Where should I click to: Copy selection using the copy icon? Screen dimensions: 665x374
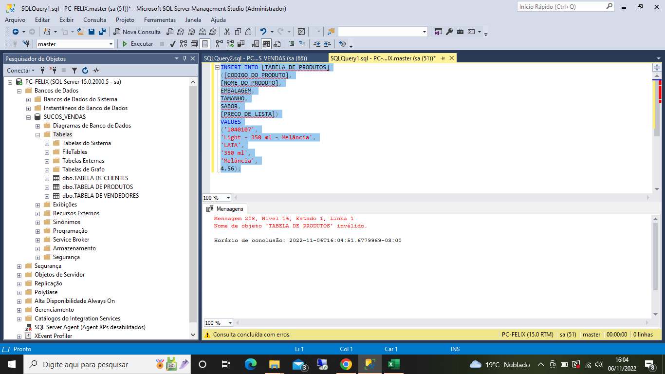(x=238, y=32)
